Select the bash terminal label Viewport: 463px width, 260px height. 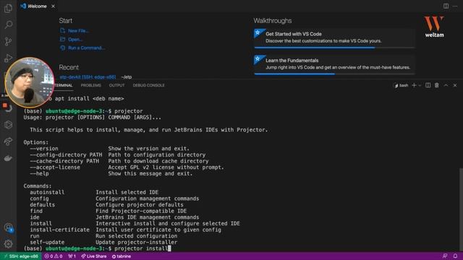[402, 85]
